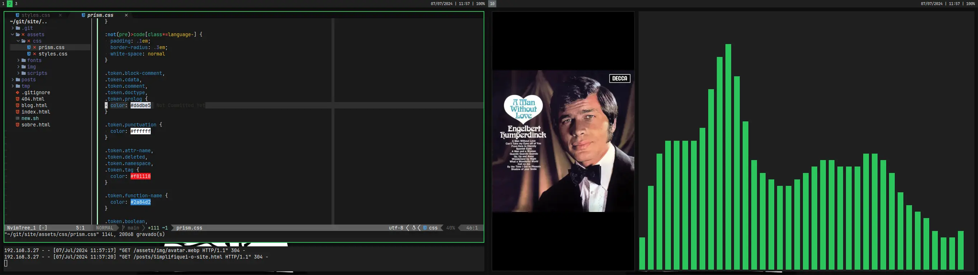Viewport: 978px width, 275px height.
Task: Click the CSS icon on the prism.css tab
Action: tap(83, 15)
